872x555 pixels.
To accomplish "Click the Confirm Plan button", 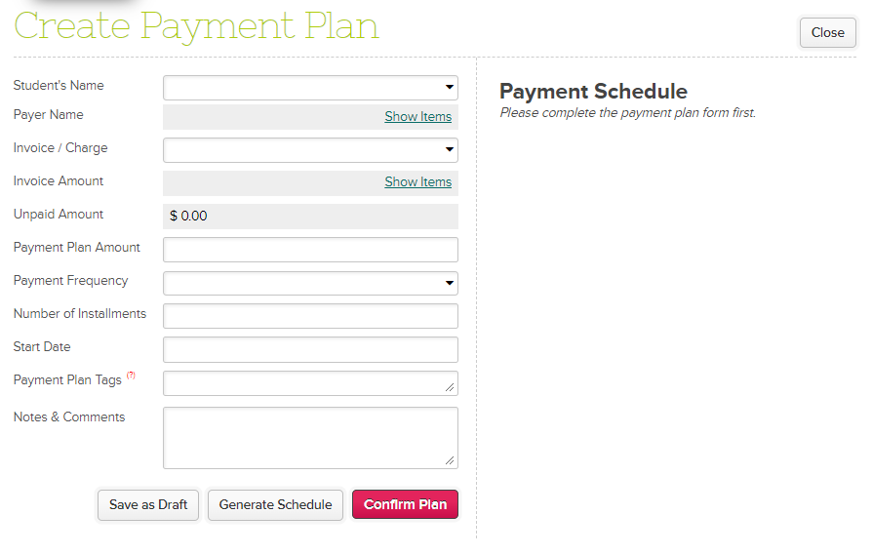I will pos(405,505).
